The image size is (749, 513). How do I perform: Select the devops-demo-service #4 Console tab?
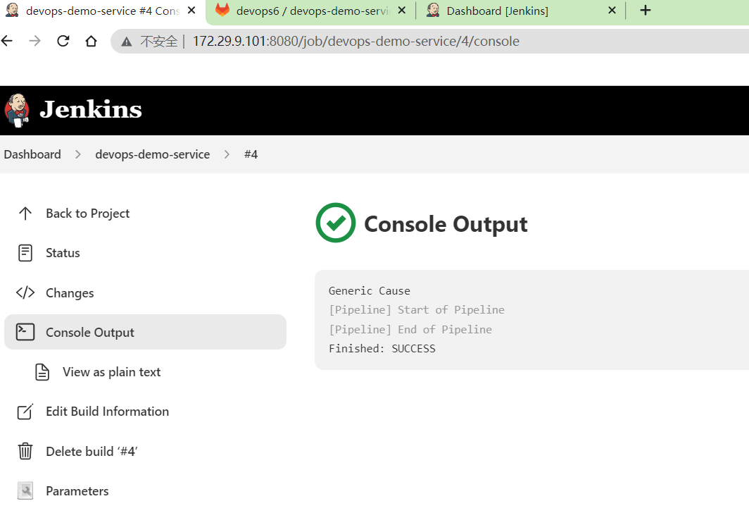[x=103, y=11]
